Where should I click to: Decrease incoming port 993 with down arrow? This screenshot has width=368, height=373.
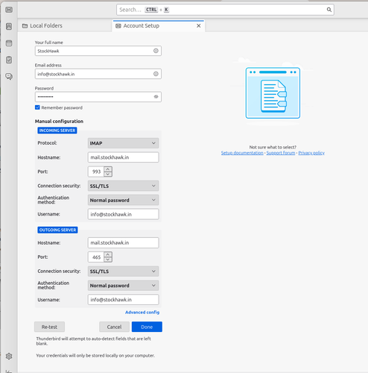pos(108,174)
